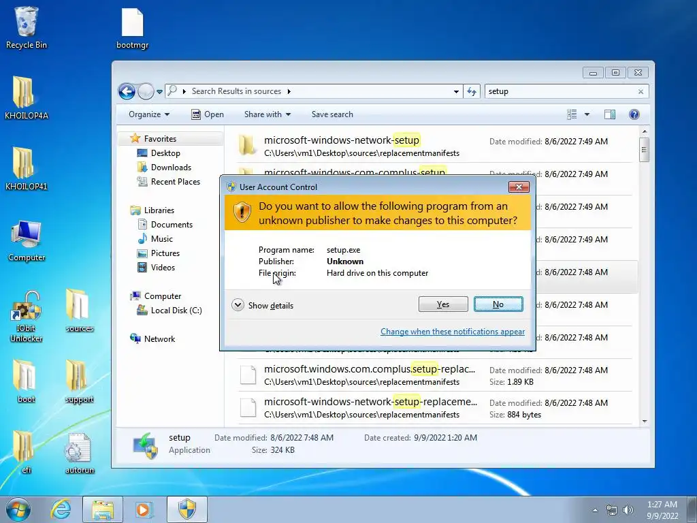Image resolution: width=697 pixels, height=523 pixels.
Task: Select the IObit Unlocker shortcut
Action: tap(27, 317)
